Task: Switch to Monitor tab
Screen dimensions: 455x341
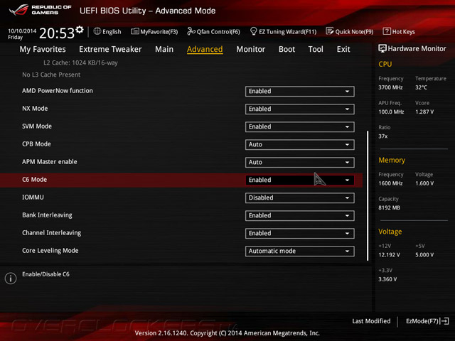Action: coord(251,49)
